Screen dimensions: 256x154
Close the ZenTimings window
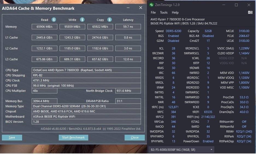tap(249, 5)
